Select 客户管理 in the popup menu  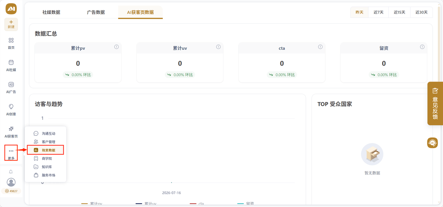point(45,142)
